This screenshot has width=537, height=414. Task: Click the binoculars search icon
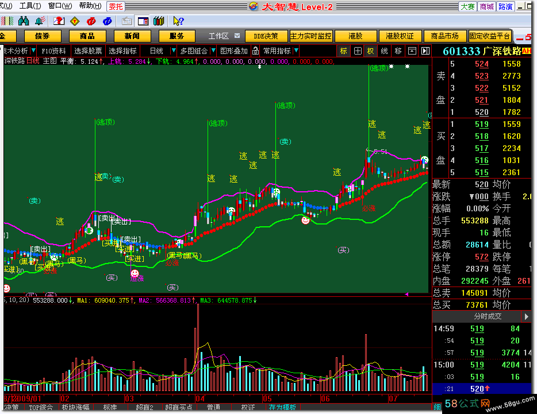coord(24,21)
